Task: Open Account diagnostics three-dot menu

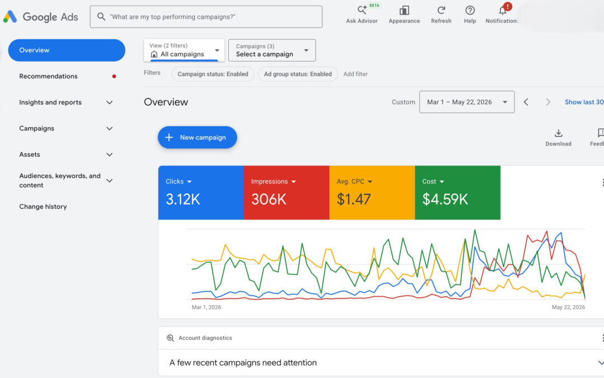Action: (x=602, y=338)
